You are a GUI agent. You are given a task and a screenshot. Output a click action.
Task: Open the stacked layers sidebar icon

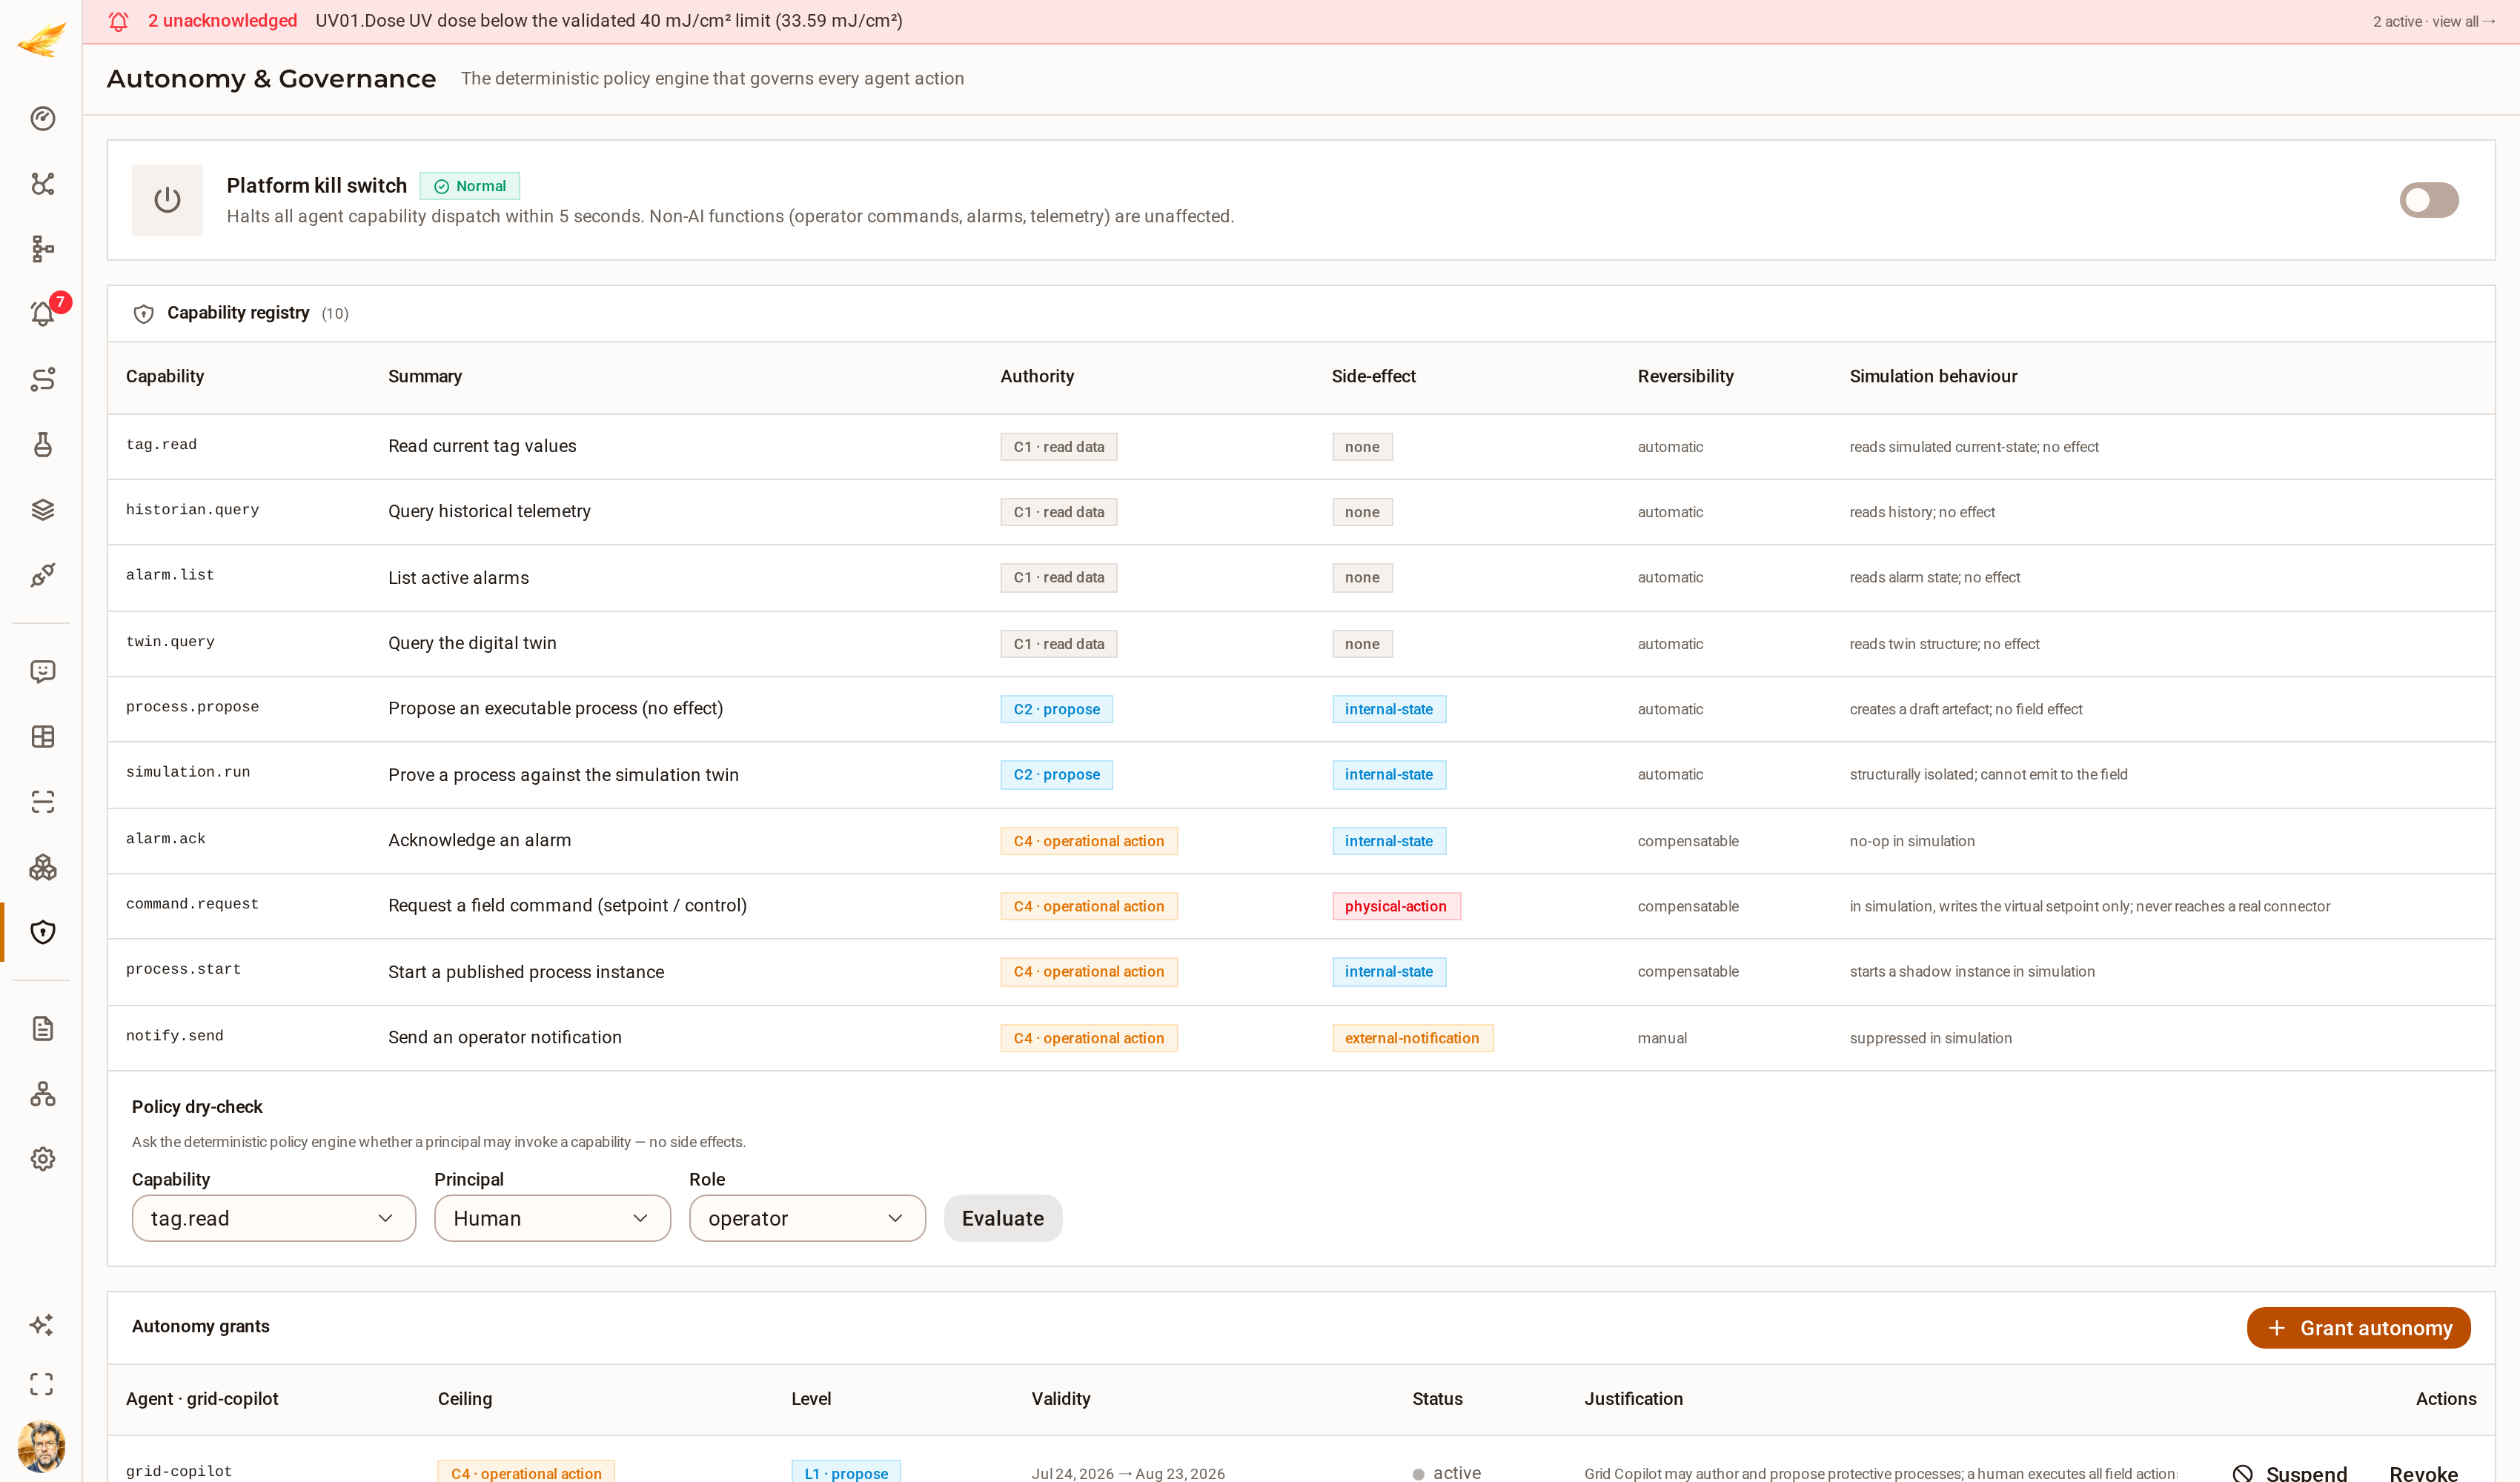[42, 510]
